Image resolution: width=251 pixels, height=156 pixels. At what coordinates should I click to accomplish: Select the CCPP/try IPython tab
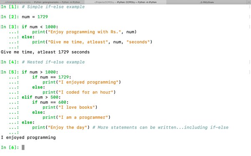pyautogui.click(x=125, y=2)
